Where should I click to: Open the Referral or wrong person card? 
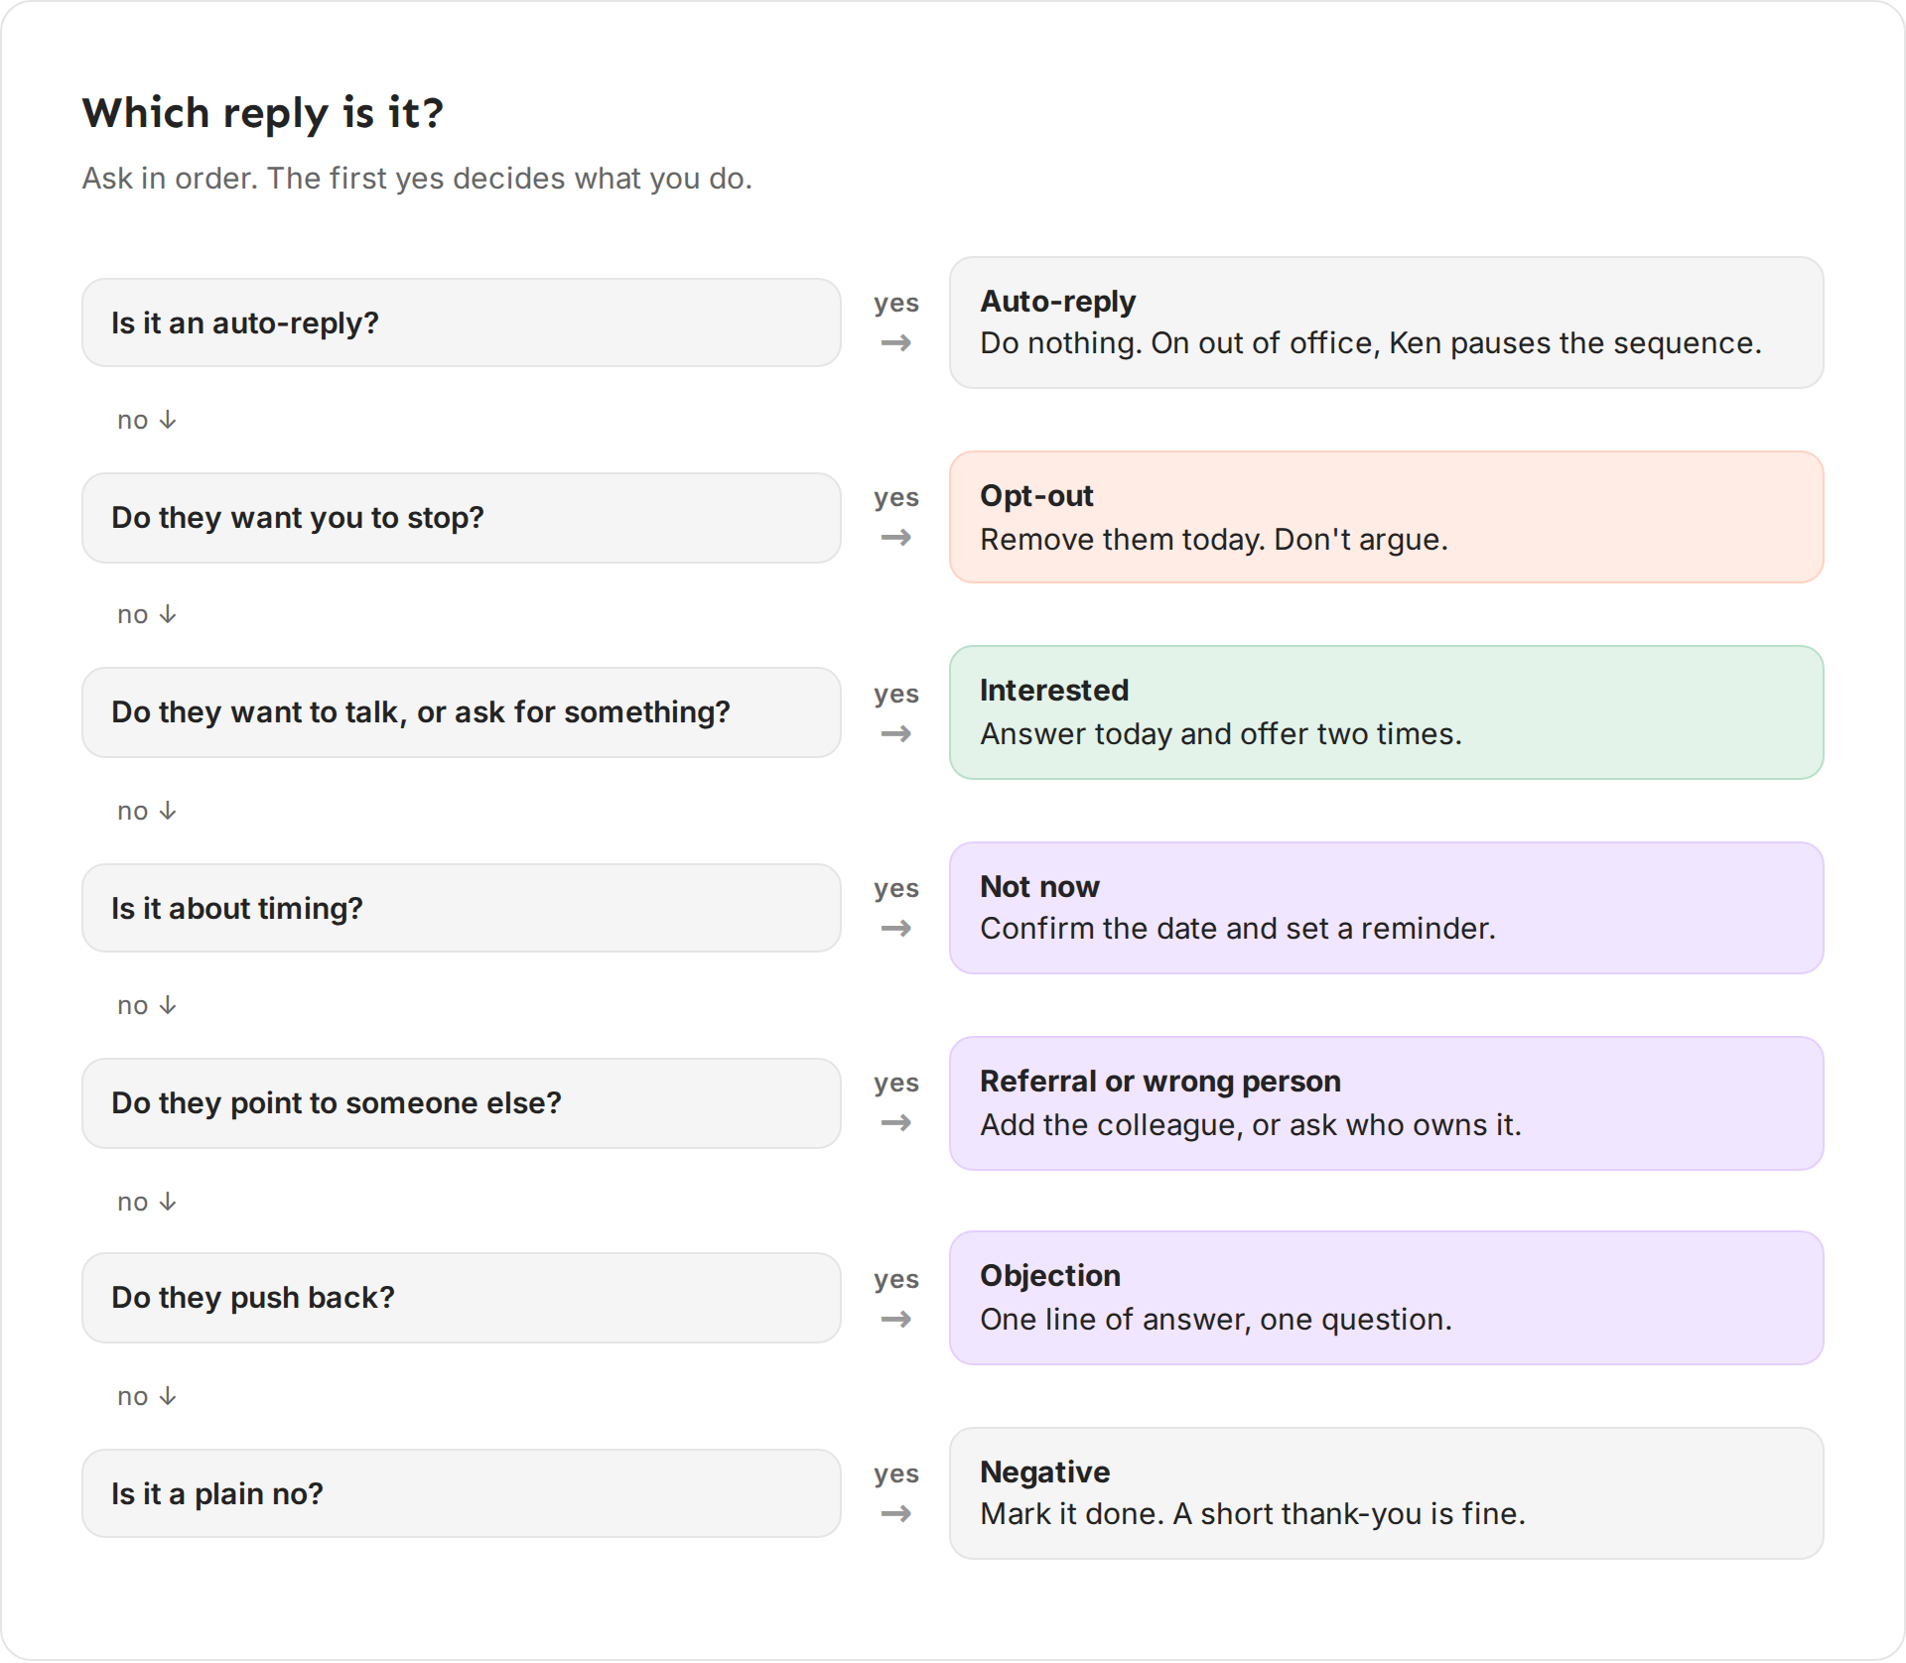click(x=1387, y=1103)
